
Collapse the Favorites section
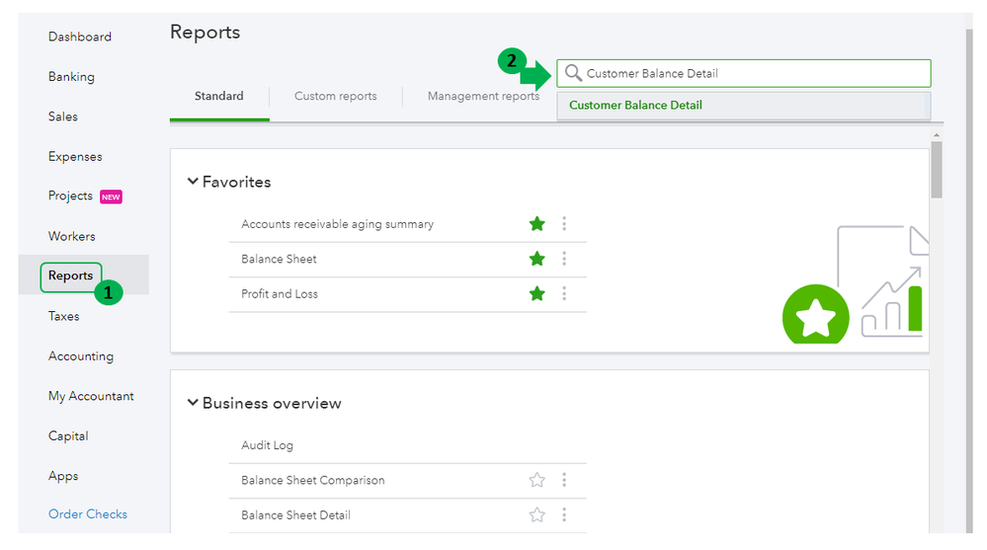pos(193,182)
